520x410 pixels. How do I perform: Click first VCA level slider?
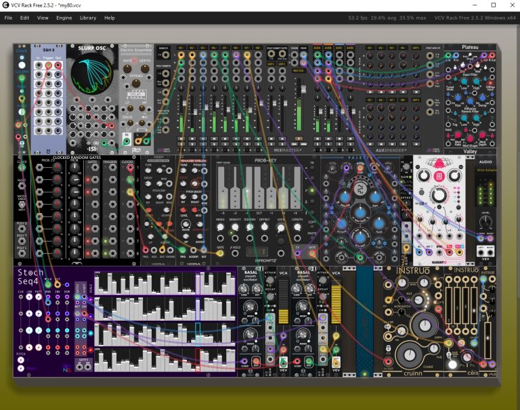(283, 301)
